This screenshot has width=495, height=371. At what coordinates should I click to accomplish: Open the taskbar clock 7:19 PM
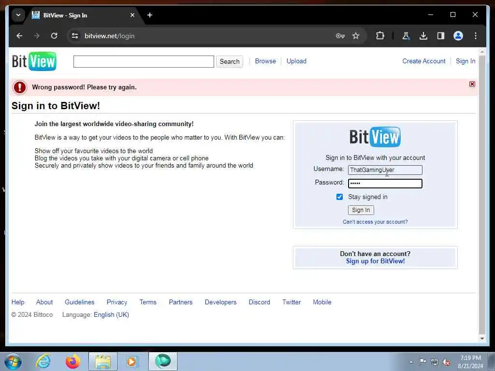tap(471, 362)
